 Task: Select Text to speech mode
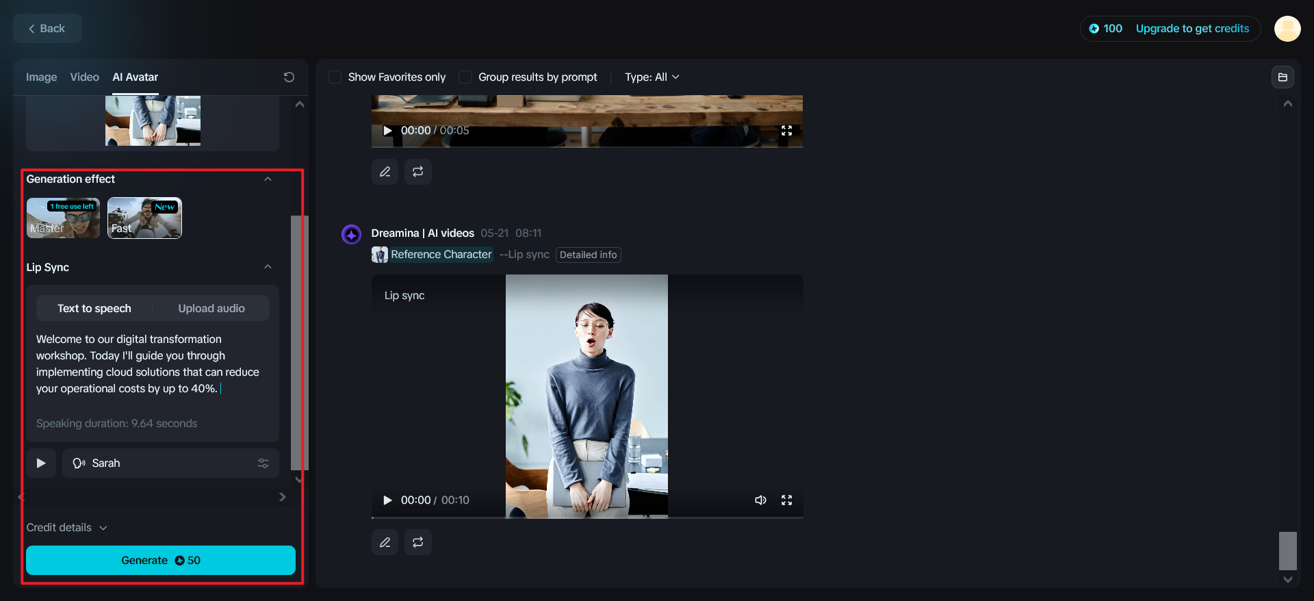click(x=94, y=309)
